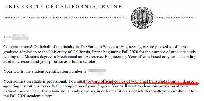Click IRVINE in the campus list
Image resolution: width=204 pixels, height=101 pixels.
point(35,18)
